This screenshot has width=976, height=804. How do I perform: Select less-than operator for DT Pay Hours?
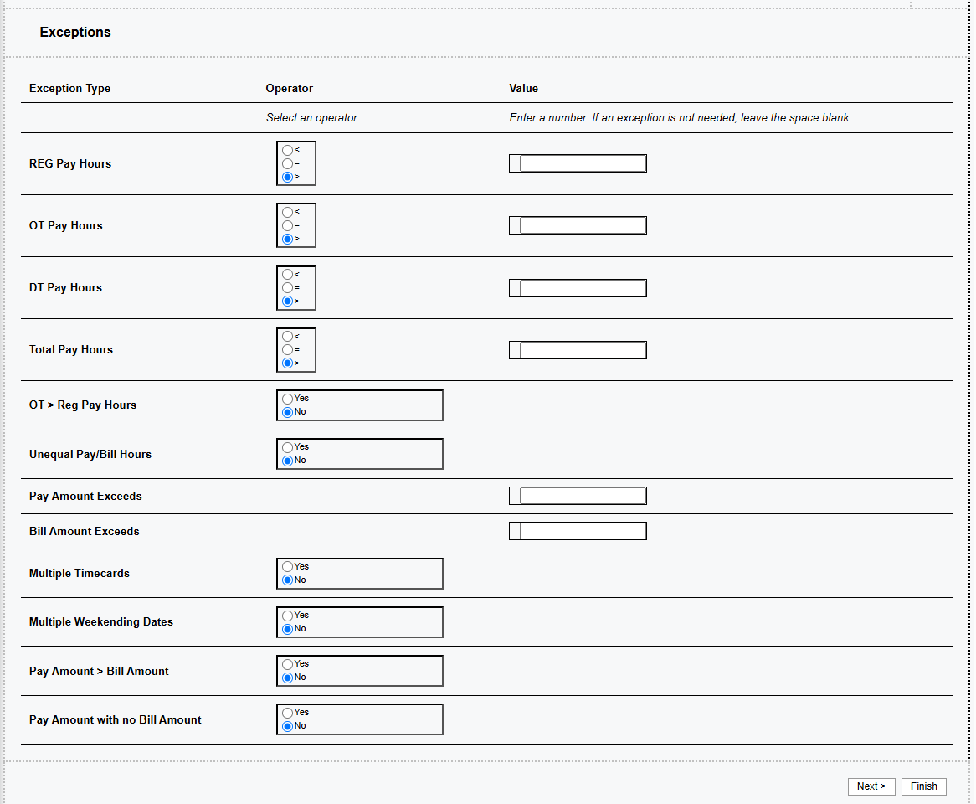[x=288, y=275]
